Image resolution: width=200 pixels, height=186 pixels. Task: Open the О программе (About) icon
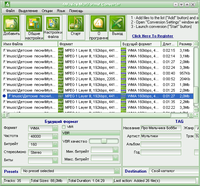point(99,24)
